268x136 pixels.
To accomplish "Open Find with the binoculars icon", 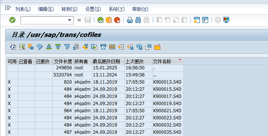I will tap(138, 20).
